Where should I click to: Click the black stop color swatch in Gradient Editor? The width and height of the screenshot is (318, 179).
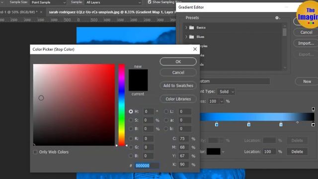click(213, 151)
